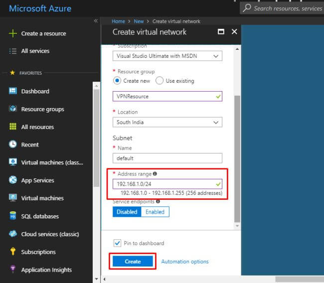Click the Recent clock icon

pos(13,144)
